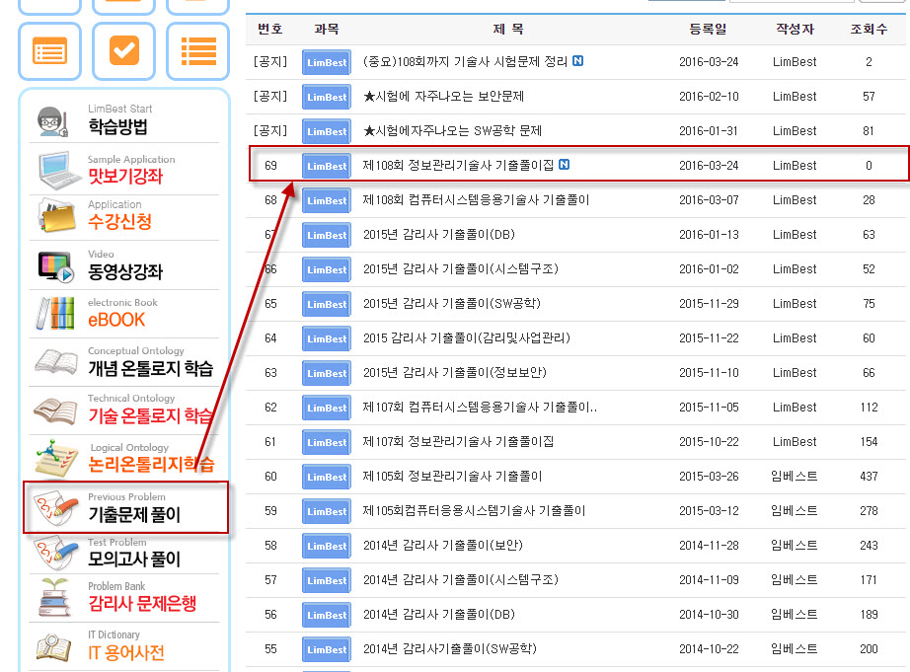The image size is (910, 672).
Task: Open post 제105회컴퓨터응용시스템기술사 기출풀이
Action: 474,511
